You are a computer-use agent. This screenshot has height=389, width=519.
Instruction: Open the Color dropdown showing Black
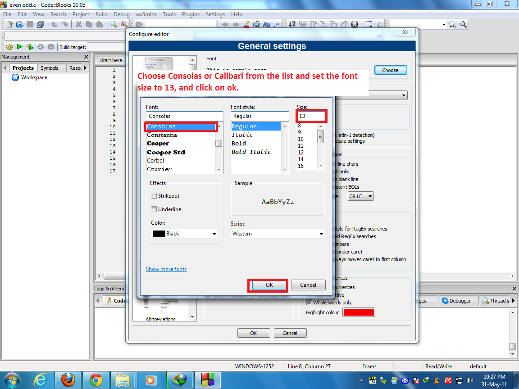(x=184, y=234)
